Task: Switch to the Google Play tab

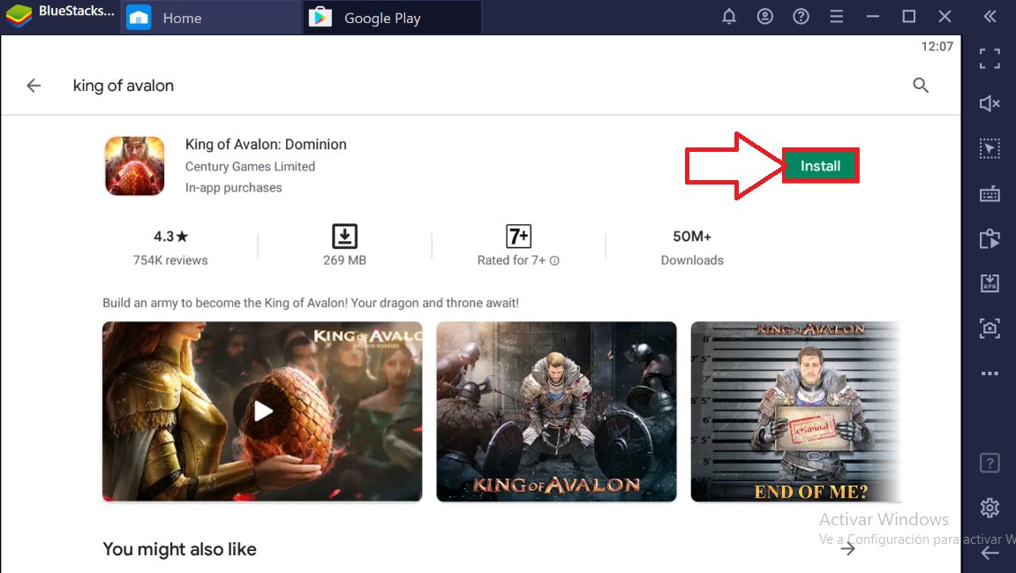Action: (x=392, y=18)
